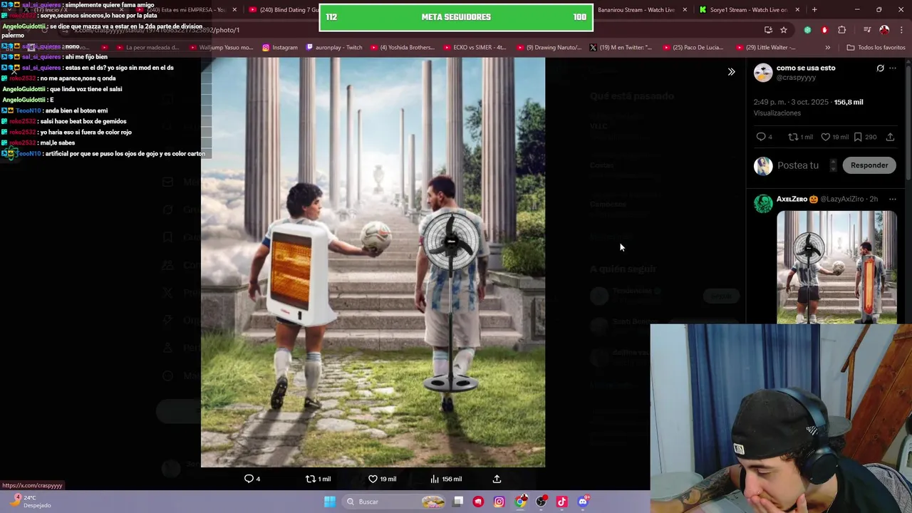
Task: Open view analytics icon below the photo
Action: [435, 479]
